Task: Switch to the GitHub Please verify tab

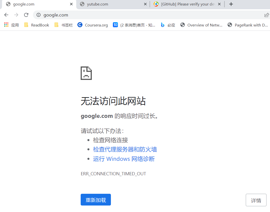Action: tap(188, 4)
